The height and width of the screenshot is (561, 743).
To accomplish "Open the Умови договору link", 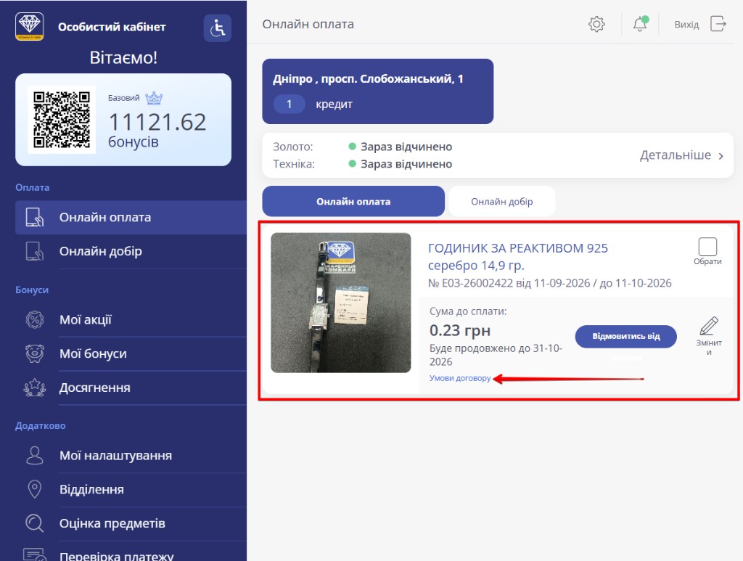I will (x=460, y=378).
